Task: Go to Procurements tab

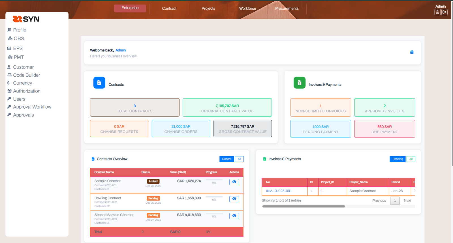Action: coord(287,8)
